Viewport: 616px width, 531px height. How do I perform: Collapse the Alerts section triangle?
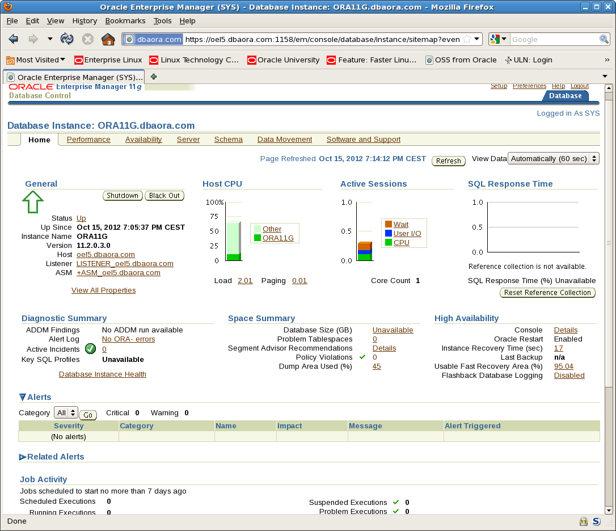pyautogui.click(x=22, y=397)
